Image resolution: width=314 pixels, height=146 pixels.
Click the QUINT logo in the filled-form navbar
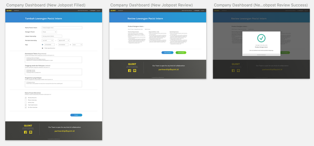coord(8,10)
